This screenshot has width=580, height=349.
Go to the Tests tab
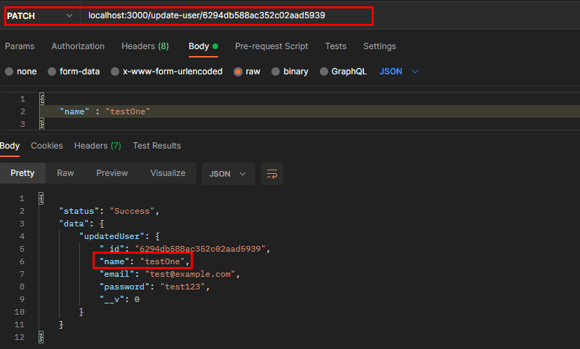point(335,46)
